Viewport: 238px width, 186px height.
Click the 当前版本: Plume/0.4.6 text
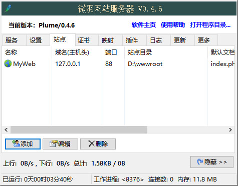pyautogui.click(x=42, y=25)
